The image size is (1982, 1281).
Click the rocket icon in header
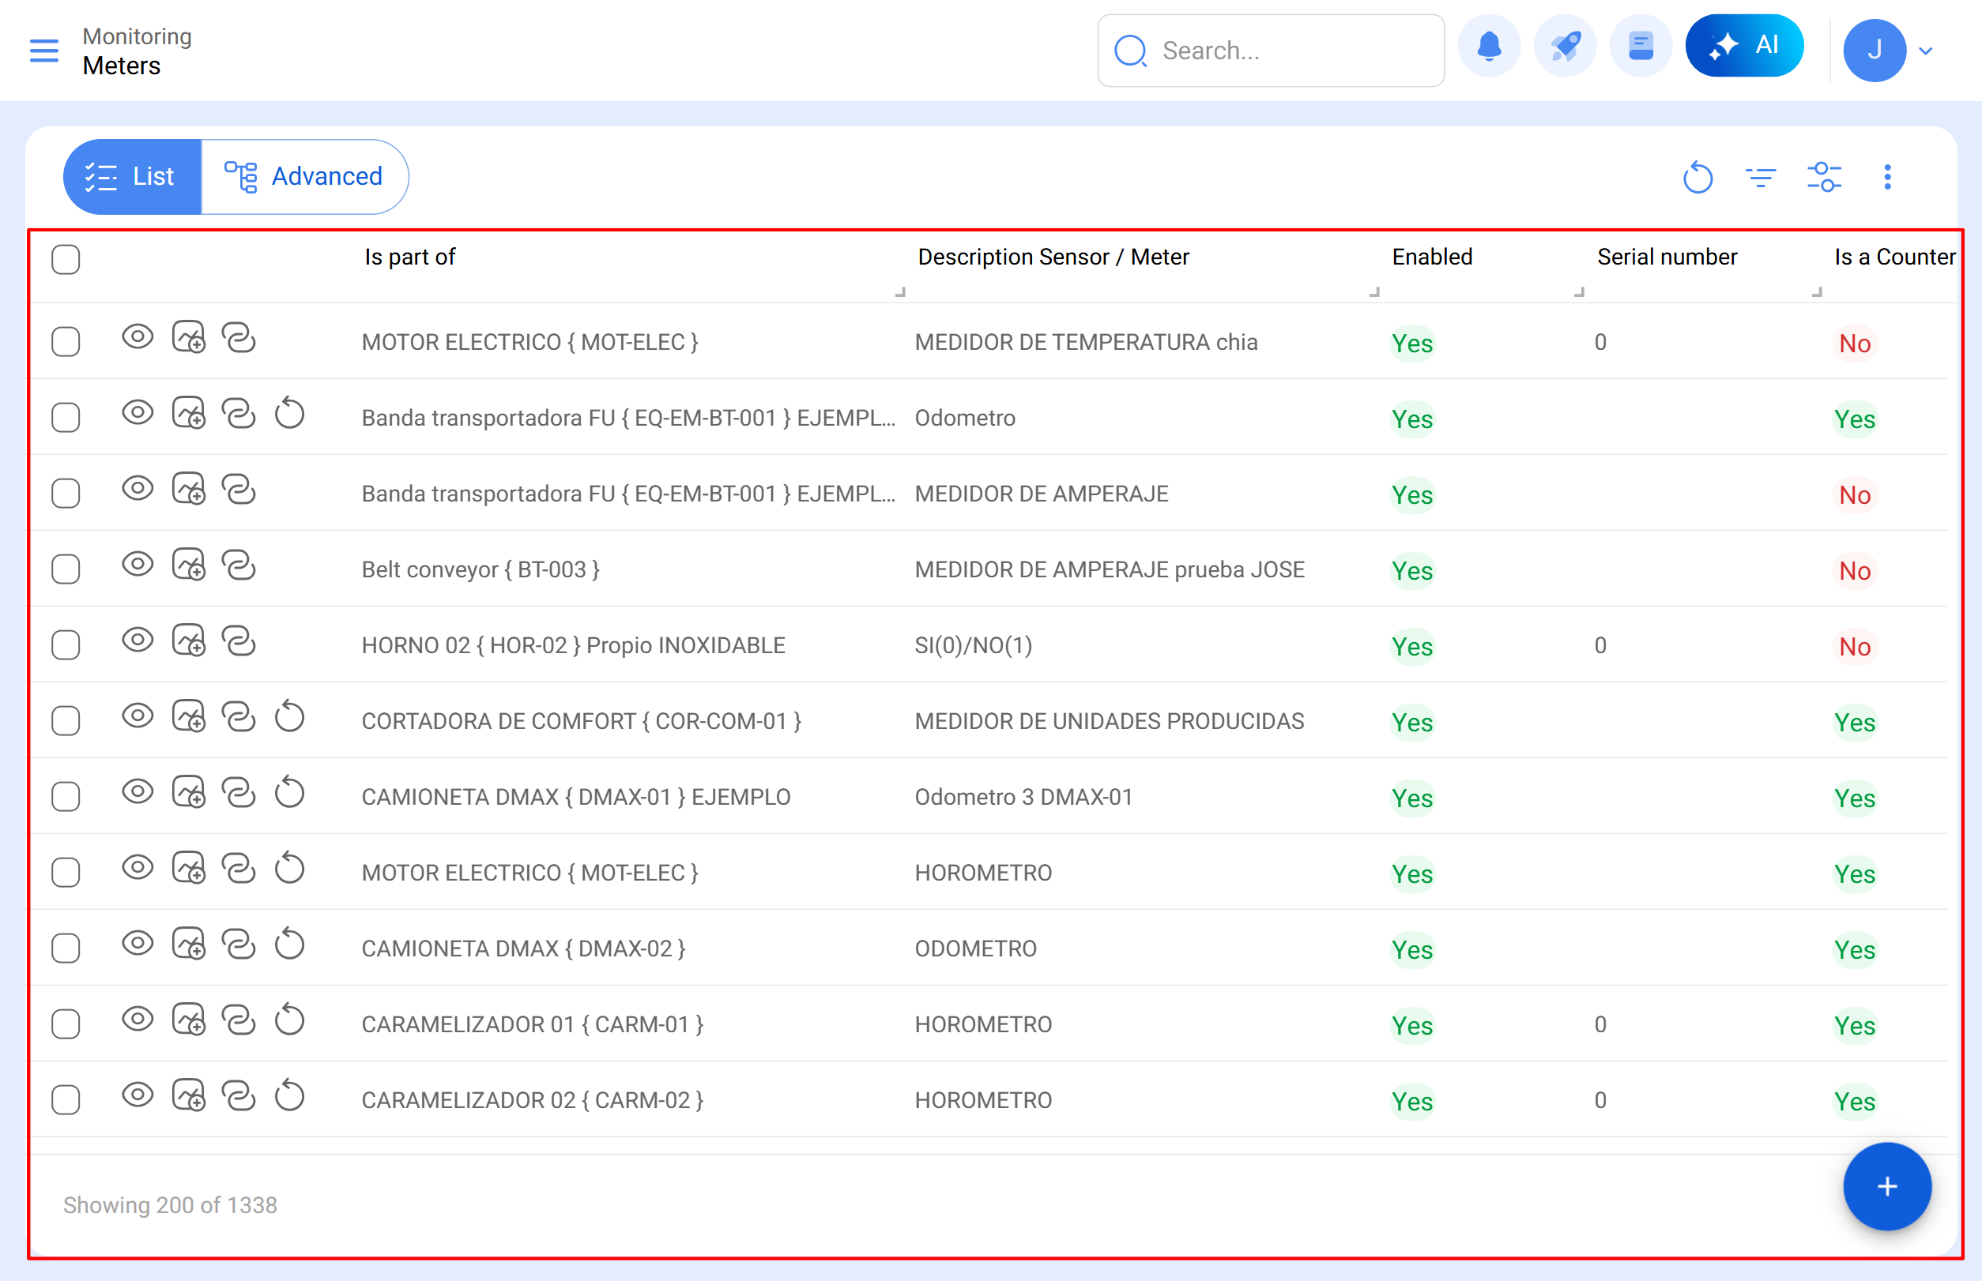(1564, 47)
